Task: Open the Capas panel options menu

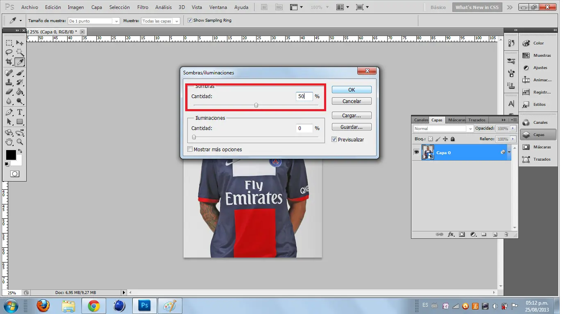Action: click(x=513, y=120)
